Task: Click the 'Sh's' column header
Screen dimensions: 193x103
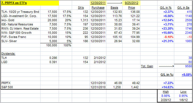Action: (81, 8)
